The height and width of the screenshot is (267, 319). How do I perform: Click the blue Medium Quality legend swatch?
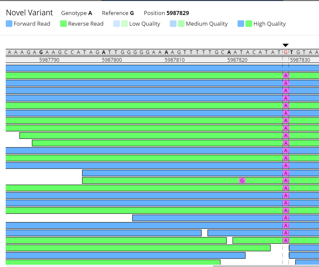(173, 24)
